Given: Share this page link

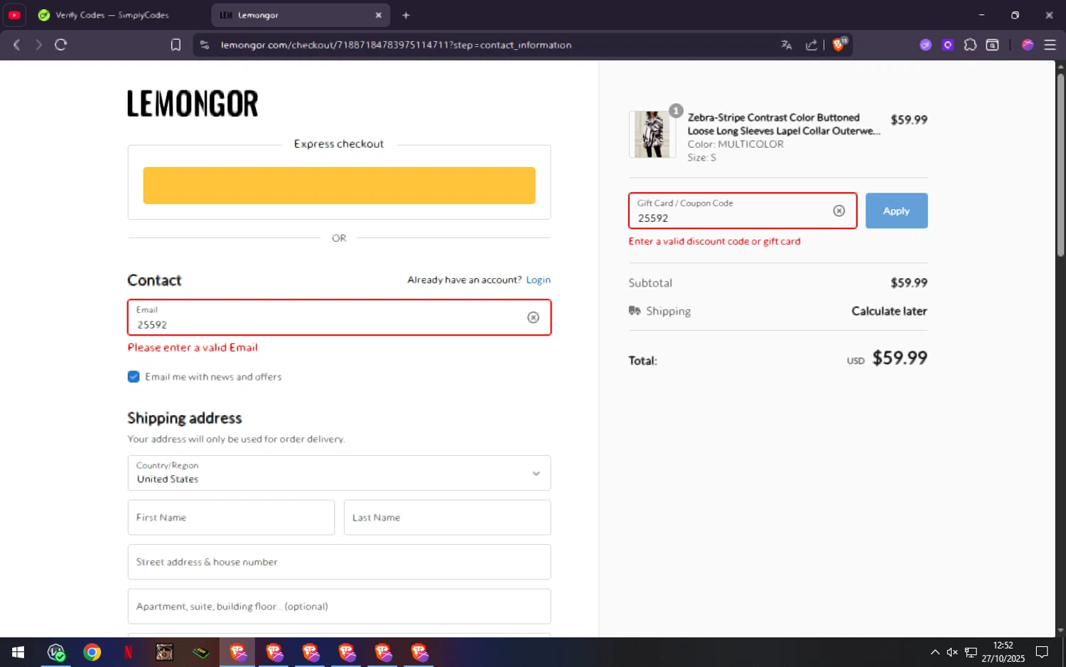Looking at the screenshot, I should pyautogui.click(x=811, y=45).
